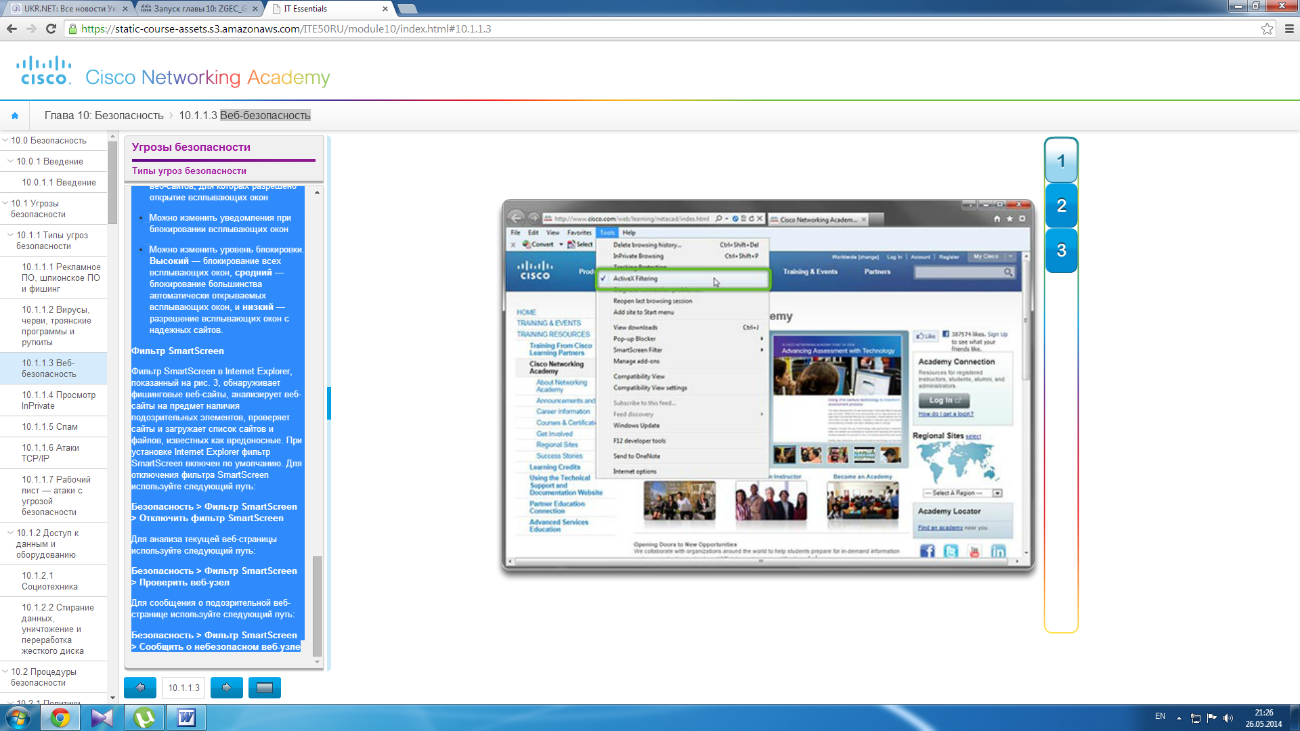Close the UKR.NET tab

[x=125, y=9]
